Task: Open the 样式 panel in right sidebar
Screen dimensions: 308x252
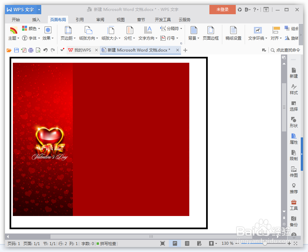Action: pos(293,90)
